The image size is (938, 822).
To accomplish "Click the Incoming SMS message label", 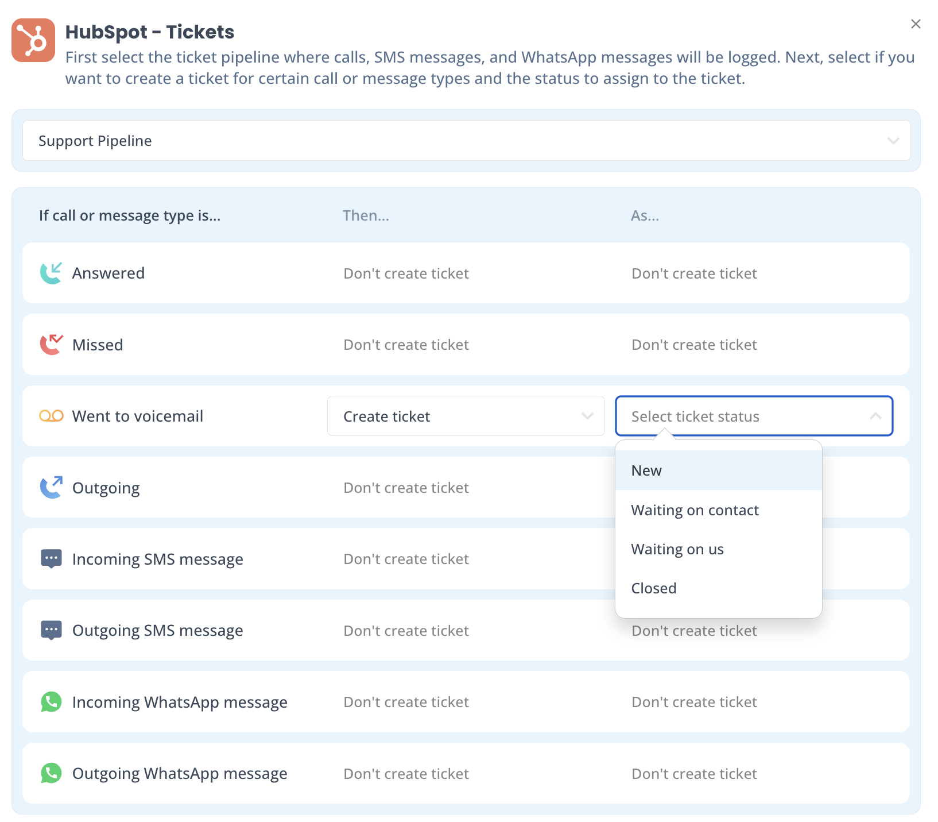I will click(157, 559).
